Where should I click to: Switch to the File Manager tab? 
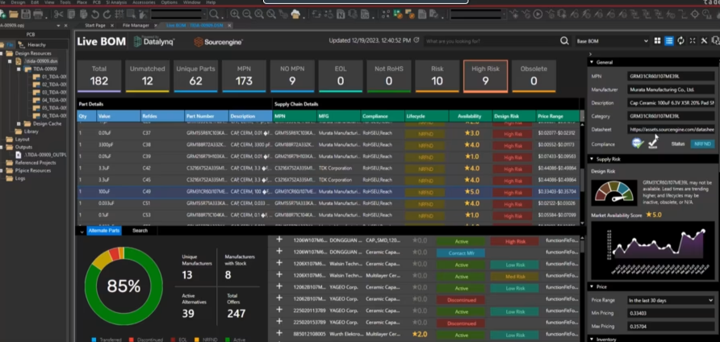[136, 25]
